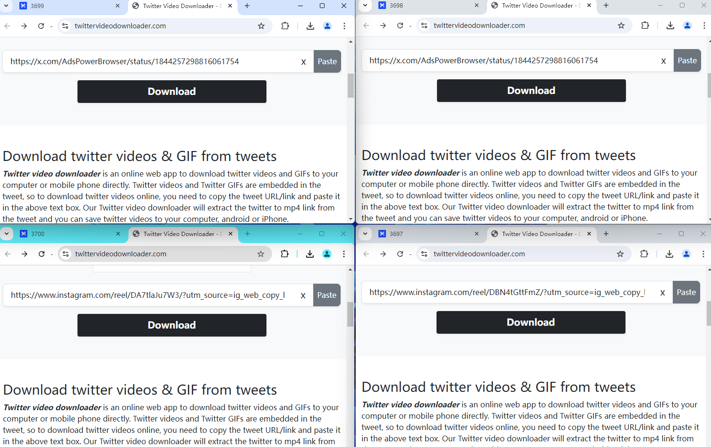The height and width of the screenshot is (447, 711).
Task: Bookmark page star in 3700 window
Action: point(261,254)
